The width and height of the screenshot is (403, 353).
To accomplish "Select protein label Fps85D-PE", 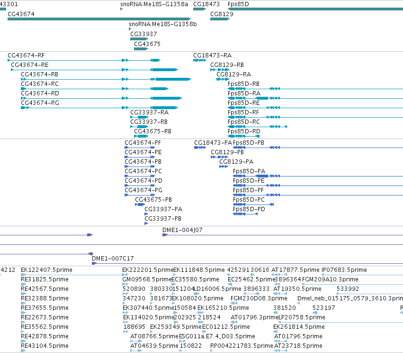I will click(249, 181).
